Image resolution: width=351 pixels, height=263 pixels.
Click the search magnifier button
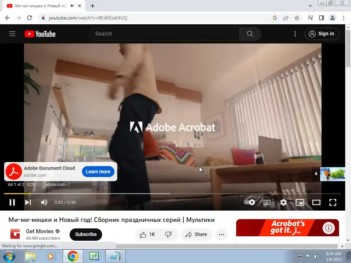coord(250,34)
